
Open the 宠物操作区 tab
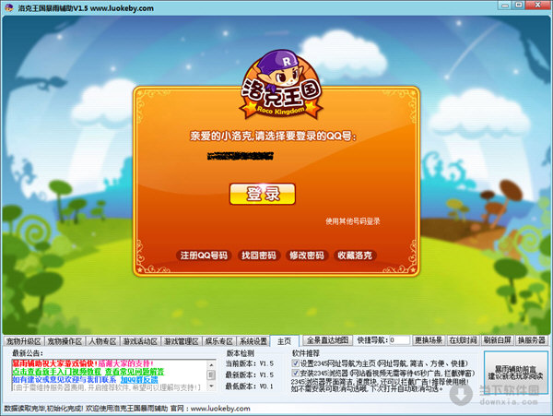(x=65, y=341)
